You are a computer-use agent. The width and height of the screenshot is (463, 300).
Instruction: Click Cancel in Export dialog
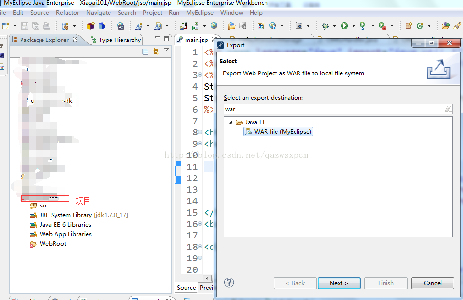point(432,283)
